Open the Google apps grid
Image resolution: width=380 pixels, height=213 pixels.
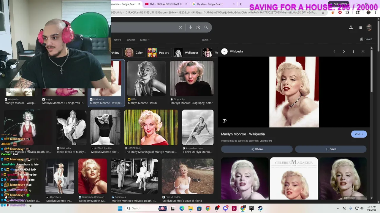[x=360, y=28]
